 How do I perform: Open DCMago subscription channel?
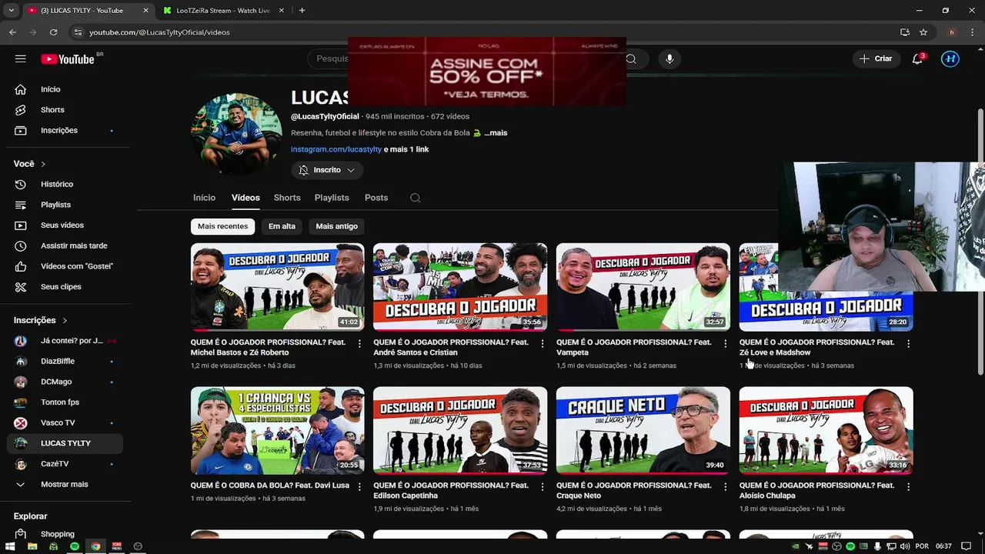[x=65, y=382]
